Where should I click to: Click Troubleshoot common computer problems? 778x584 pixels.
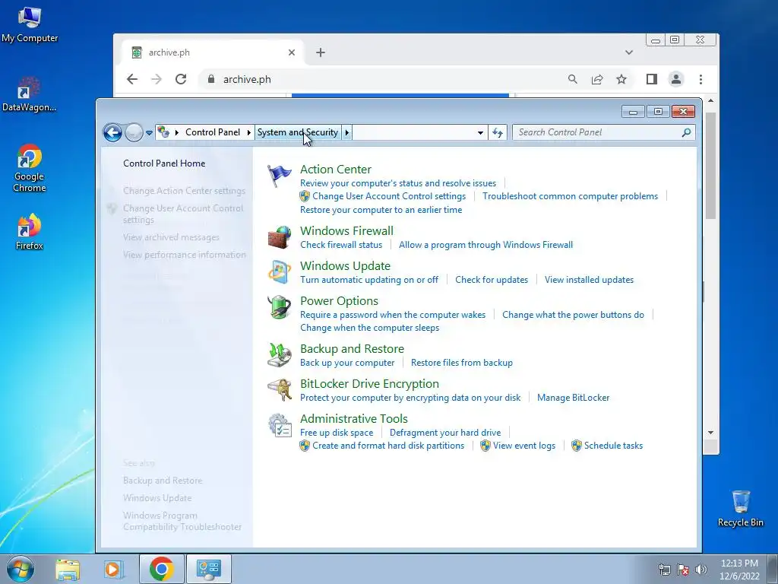click(x=570, y=196)
